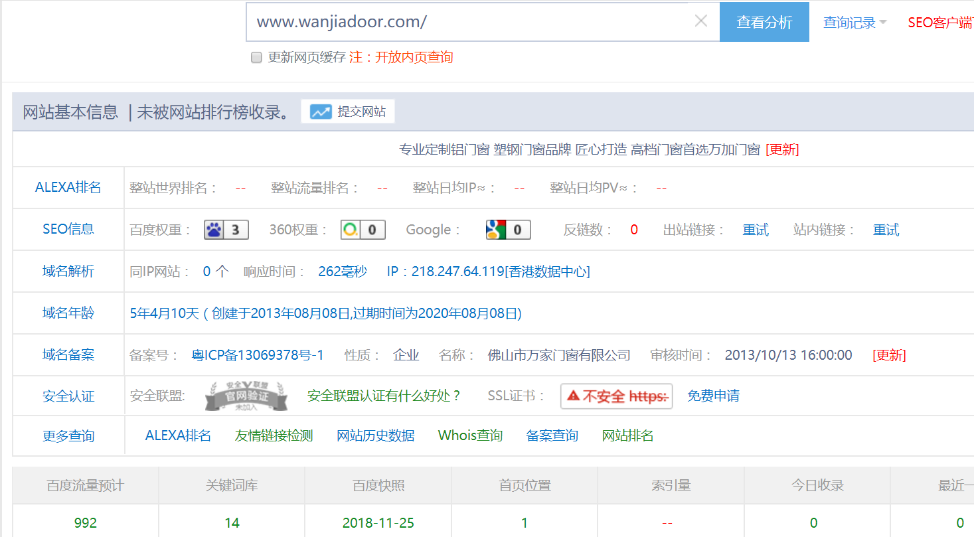The width and height of the screenshot is (974, 537).
Task: Click the 更新 link beside 审核时间
Action: [889, 355]
